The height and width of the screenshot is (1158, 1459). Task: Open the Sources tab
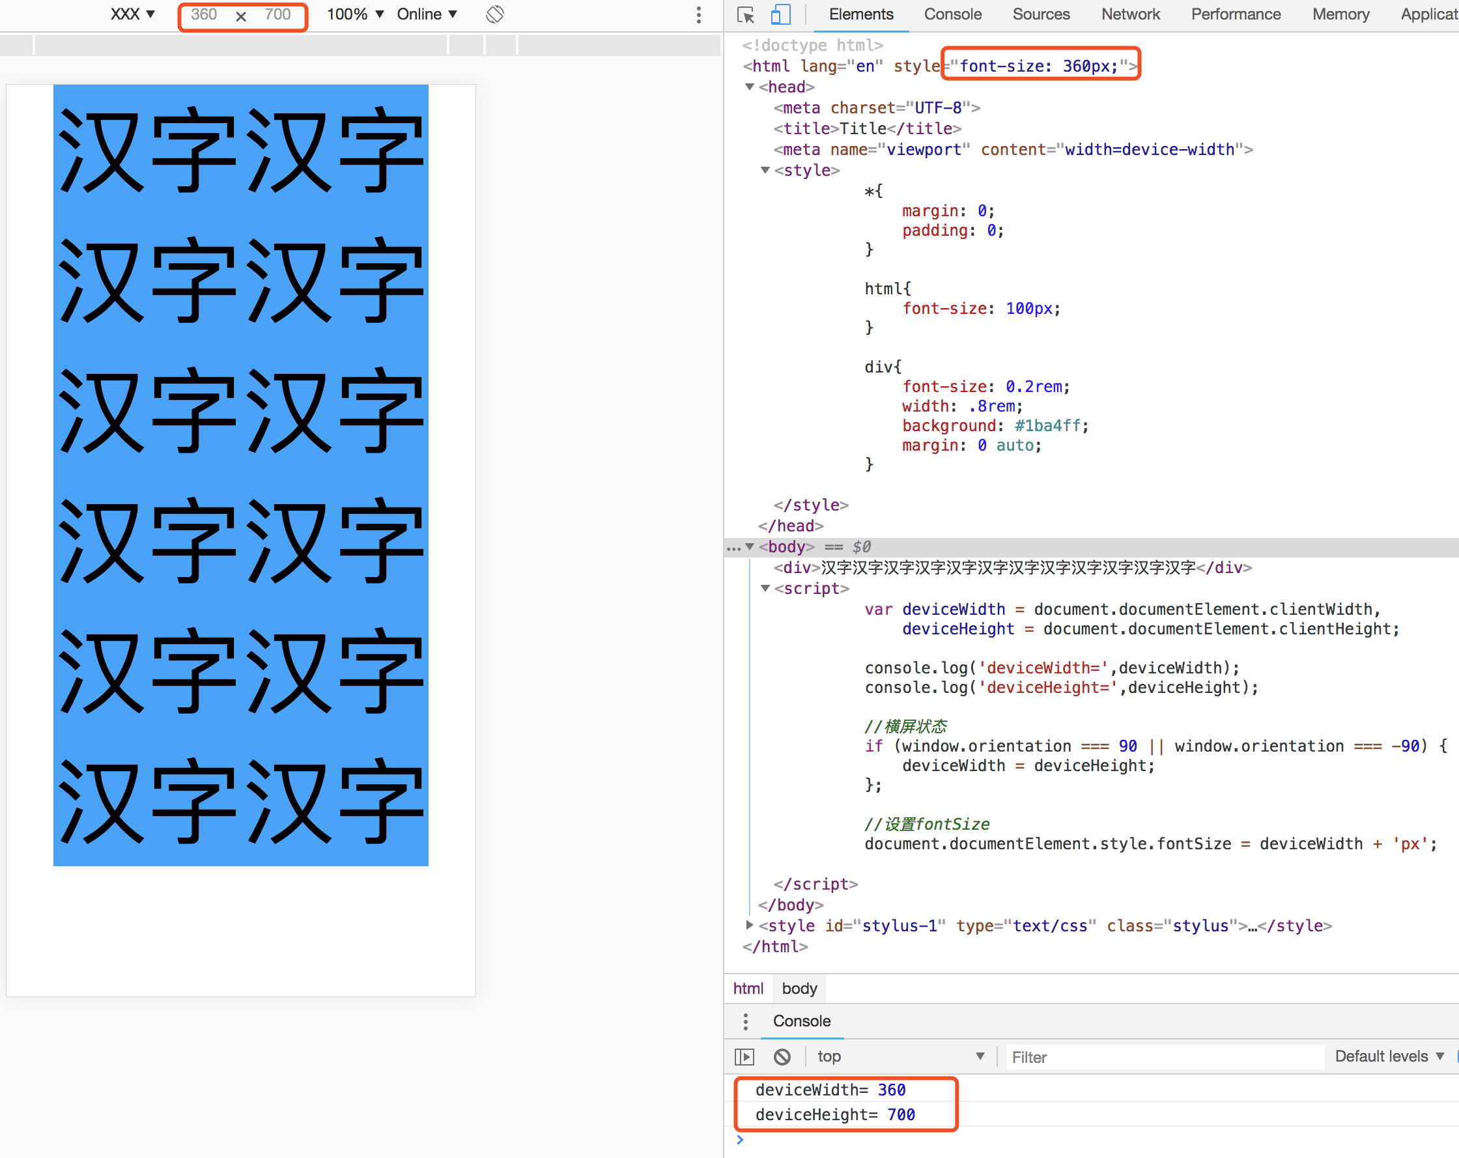coord(1041,14)
